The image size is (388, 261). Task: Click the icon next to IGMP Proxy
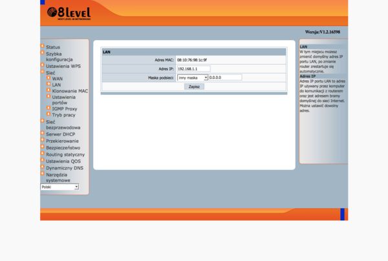coord(48,108)
